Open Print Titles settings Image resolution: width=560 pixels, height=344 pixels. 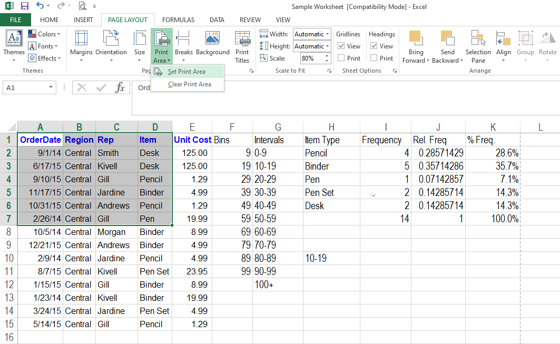click(x=242, y=45)
